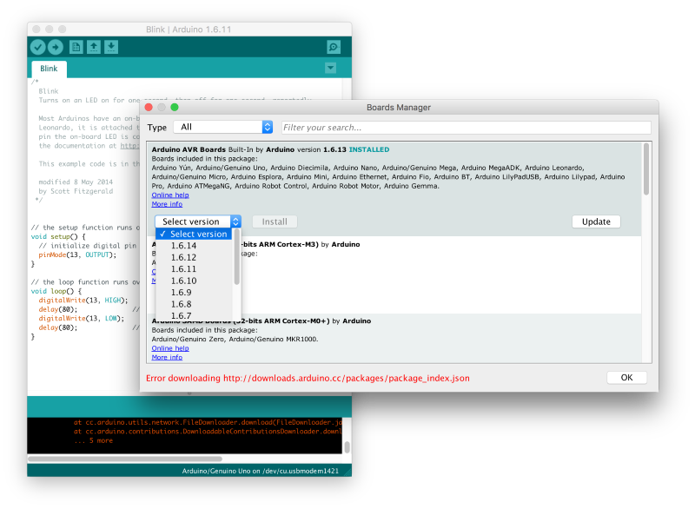Choose version 1.6.9 from the list

[194, 293]
